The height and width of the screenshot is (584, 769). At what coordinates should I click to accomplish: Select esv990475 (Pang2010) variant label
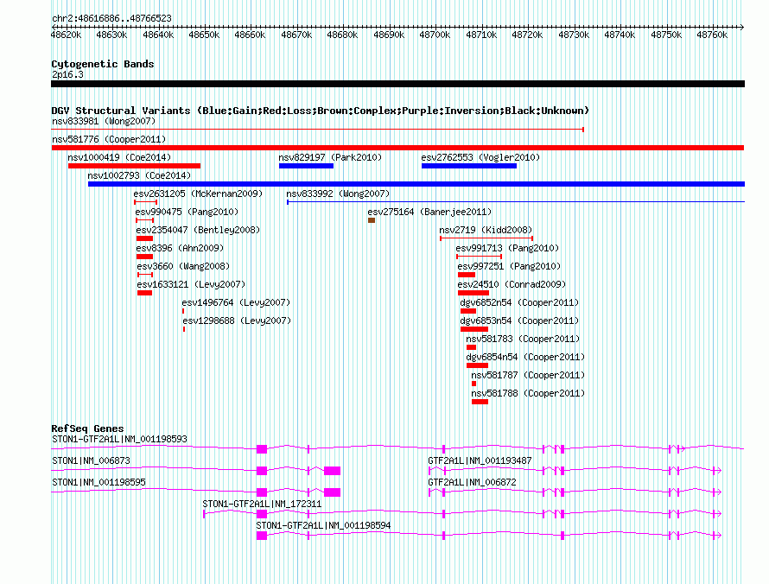coord(187,212)
